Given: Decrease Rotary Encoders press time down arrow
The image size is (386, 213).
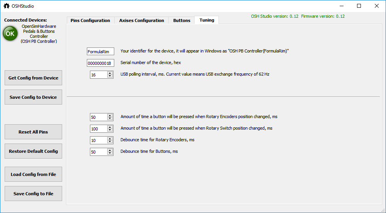Looking at the screenshot, I should [x=110, y=119].
